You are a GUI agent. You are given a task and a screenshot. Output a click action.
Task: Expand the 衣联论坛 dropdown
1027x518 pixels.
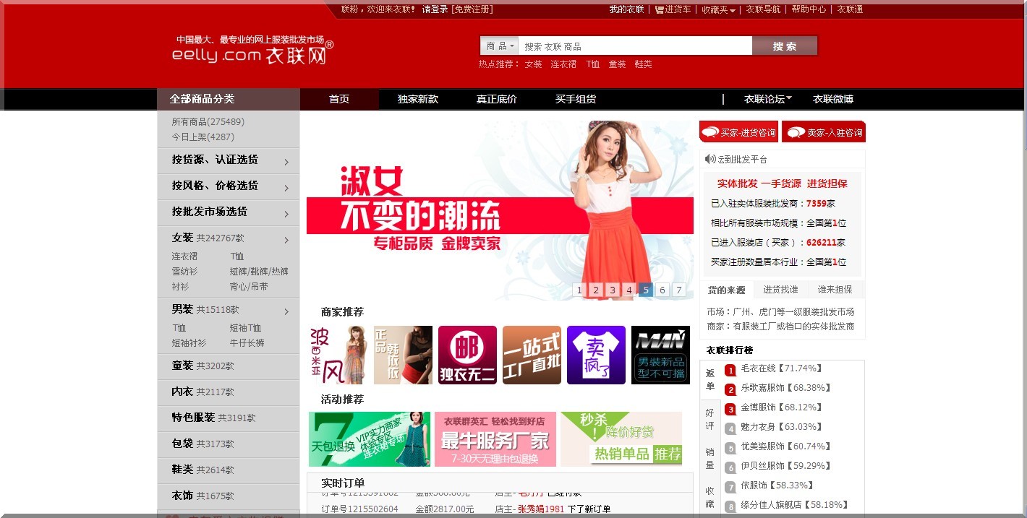coord(768,99)
